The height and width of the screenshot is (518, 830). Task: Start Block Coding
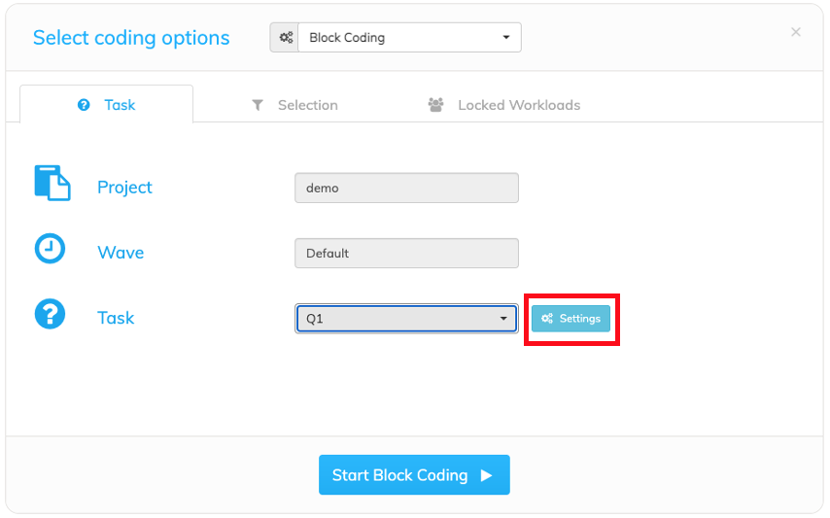coord(414,475)
